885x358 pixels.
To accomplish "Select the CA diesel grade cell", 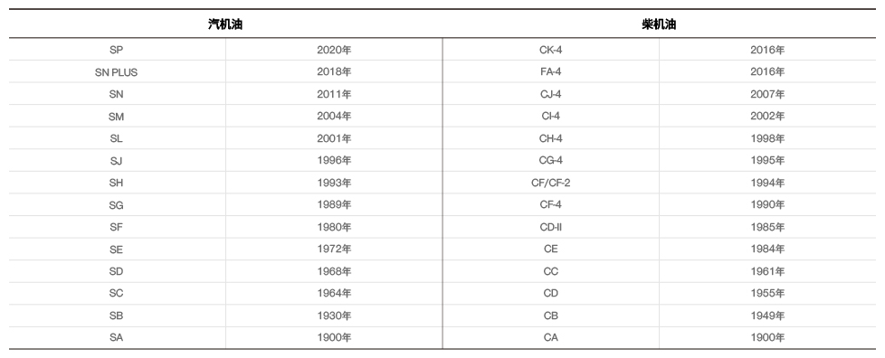I will (x=551, y=338).
